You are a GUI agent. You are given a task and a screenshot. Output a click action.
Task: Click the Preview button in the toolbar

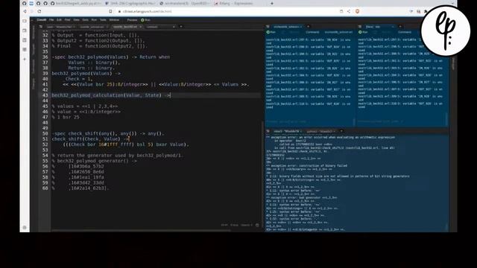tap(132, 20)
